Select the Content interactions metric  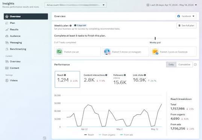point(95,79)
